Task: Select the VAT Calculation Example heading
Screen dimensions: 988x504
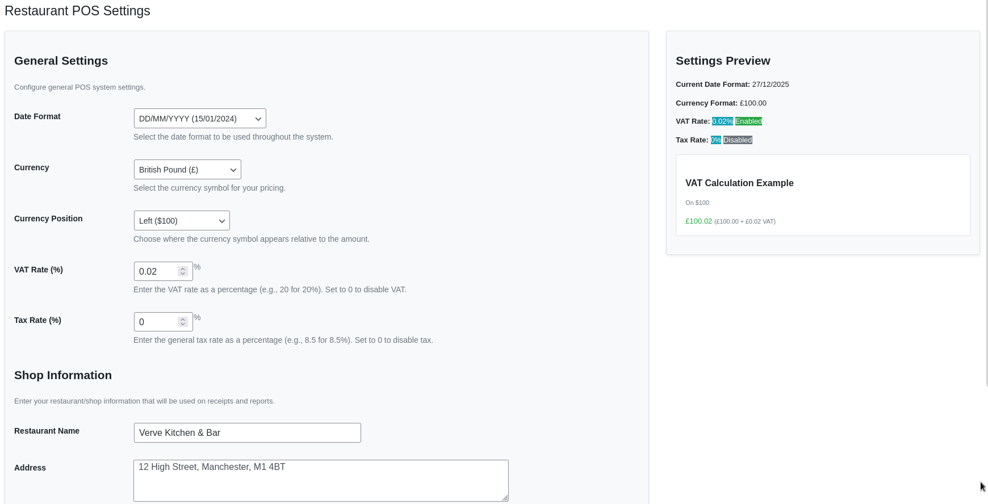Action: (739, 183)
